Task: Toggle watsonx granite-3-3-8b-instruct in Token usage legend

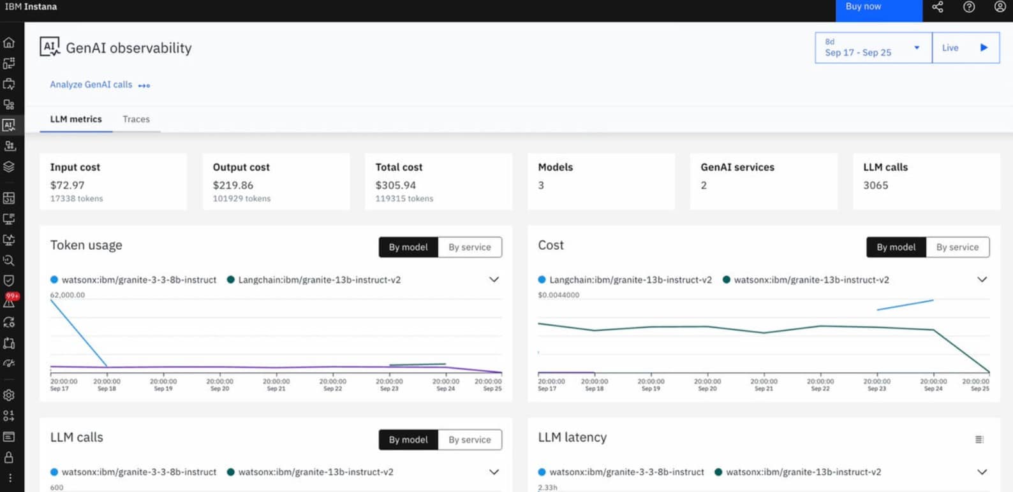Action: (x=133, y=280)
